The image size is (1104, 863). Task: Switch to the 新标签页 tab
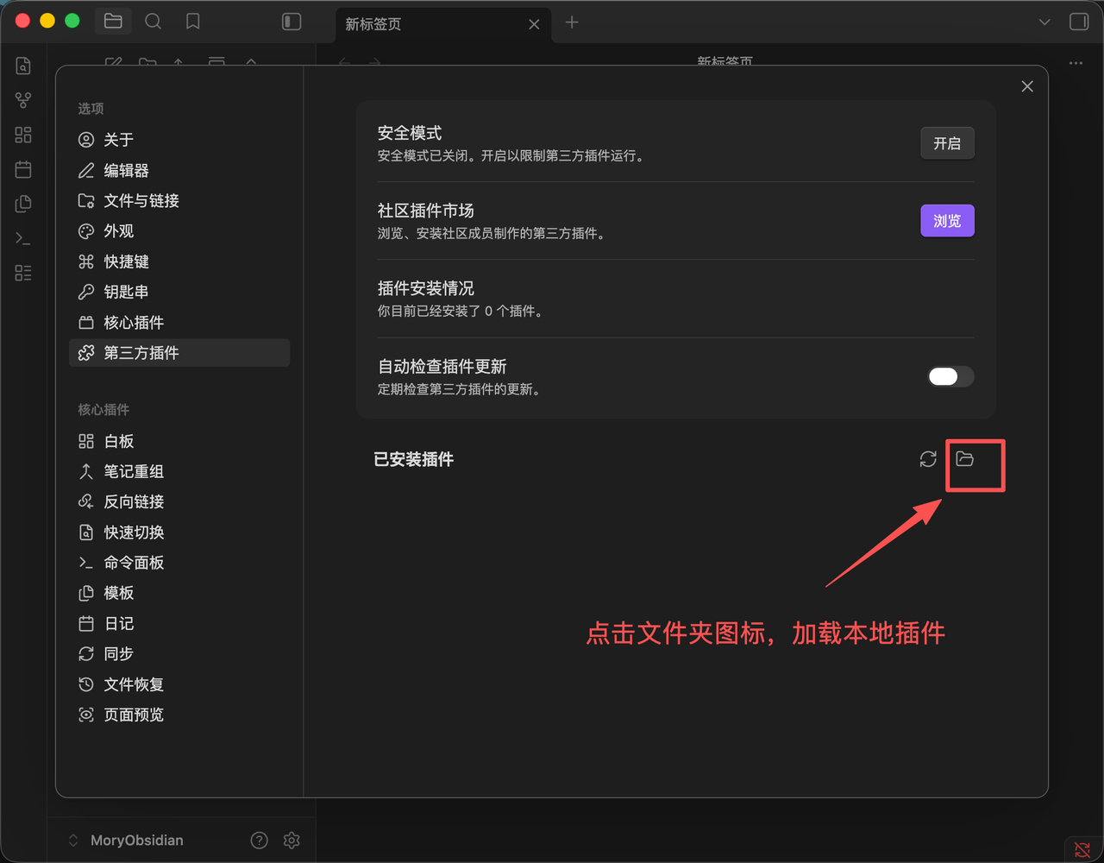[443, 24]
